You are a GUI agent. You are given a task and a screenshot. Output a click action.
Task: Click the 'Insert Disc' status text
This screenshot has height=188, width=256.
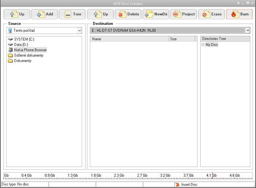tap(189, 185)
